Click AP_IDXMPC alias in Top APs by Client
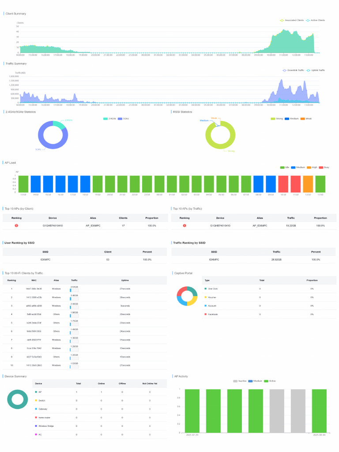The height and width of the screenshot is (452, 339). tap(93, 226)
